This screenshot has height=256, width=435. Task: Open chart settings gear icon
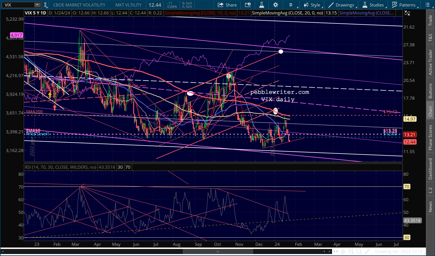(x=275, y=5)
